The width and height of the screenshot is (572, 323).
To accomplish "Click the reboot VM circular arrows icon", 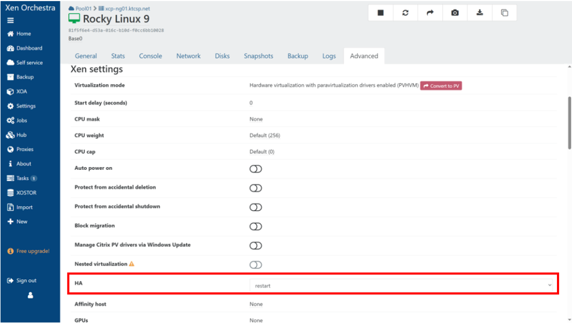I will 406,13.
